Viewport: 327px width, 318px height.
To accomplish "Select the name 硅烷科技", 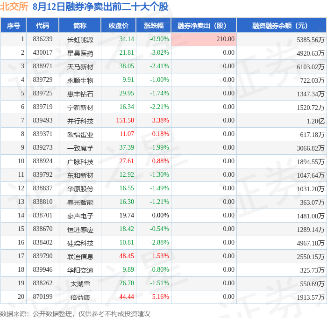I will click(x=80, y=243).
